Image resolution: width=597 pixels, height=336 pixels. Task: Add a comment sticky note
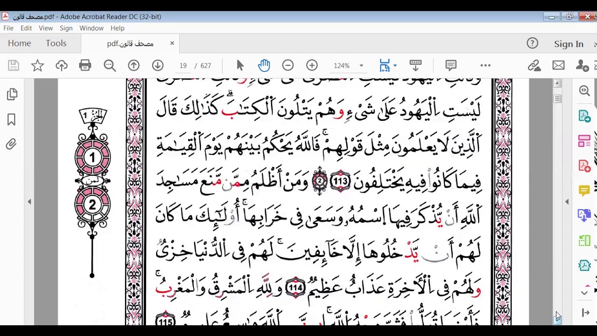[x=451, y=66]
